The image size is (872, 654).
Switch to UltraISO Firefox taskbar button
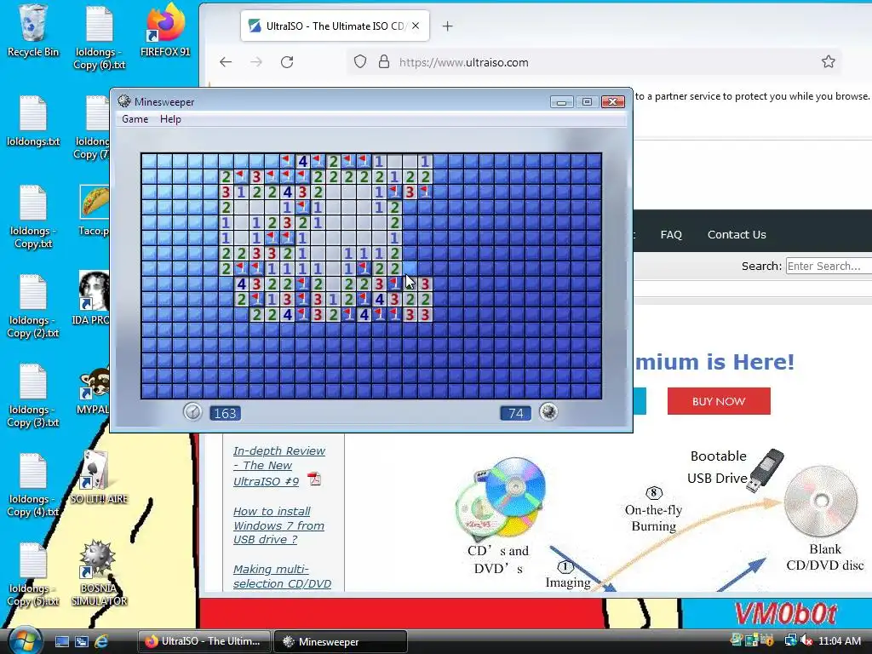point(204,642)
